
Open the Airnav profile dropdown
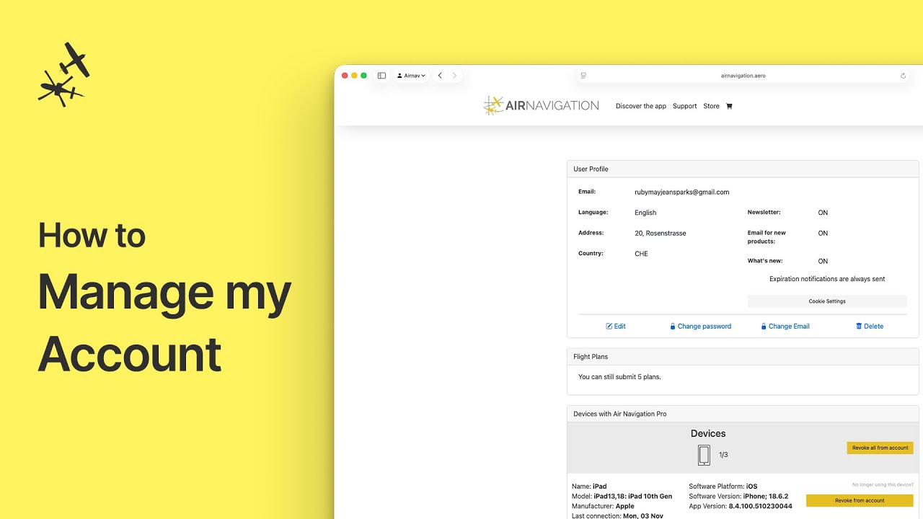(x=411, y=76)
